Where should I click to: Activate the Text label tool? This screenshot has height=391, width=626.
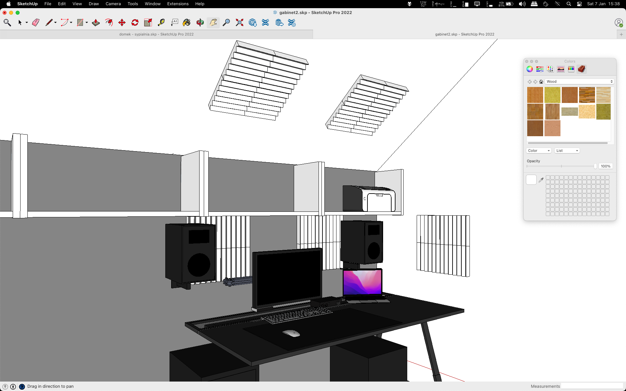[174, 22]
